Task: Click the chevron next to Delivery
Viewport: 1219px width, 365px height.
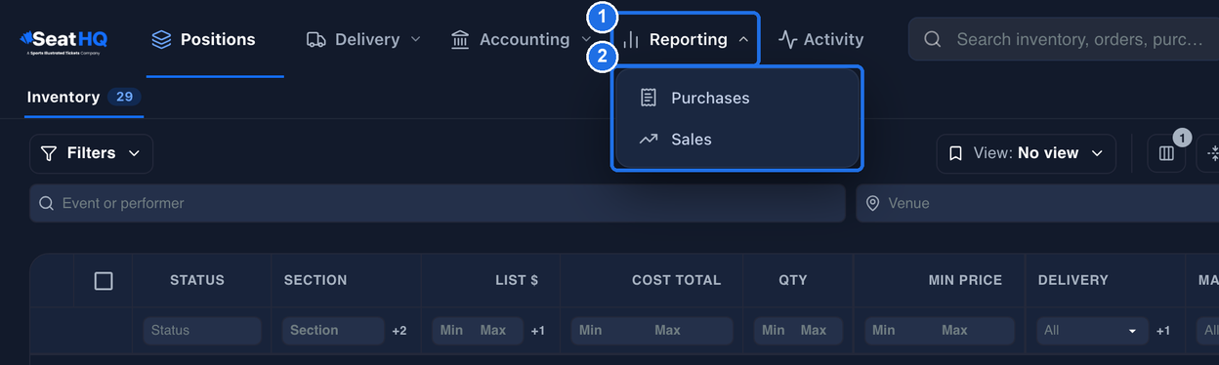Action: click(x=415, y=39)
